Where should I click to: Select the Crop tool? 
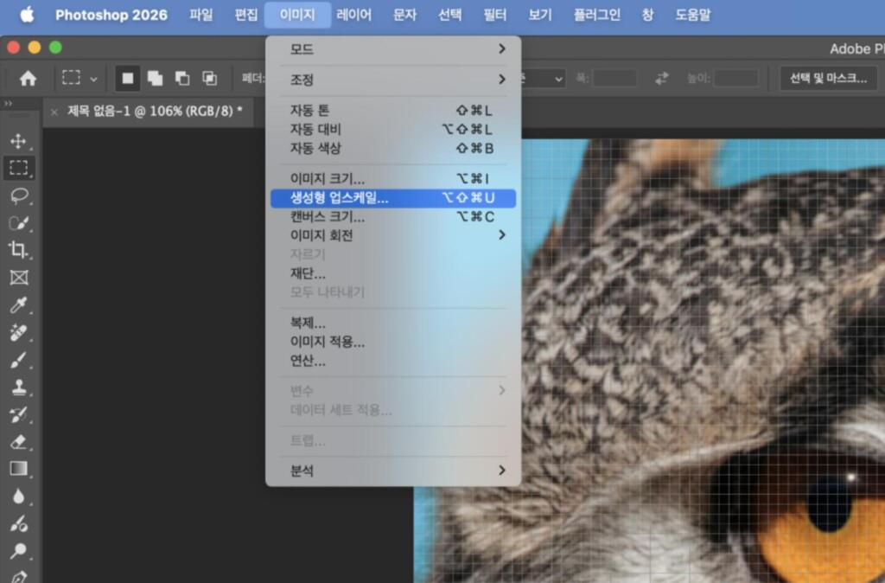[x=18, y=250]
